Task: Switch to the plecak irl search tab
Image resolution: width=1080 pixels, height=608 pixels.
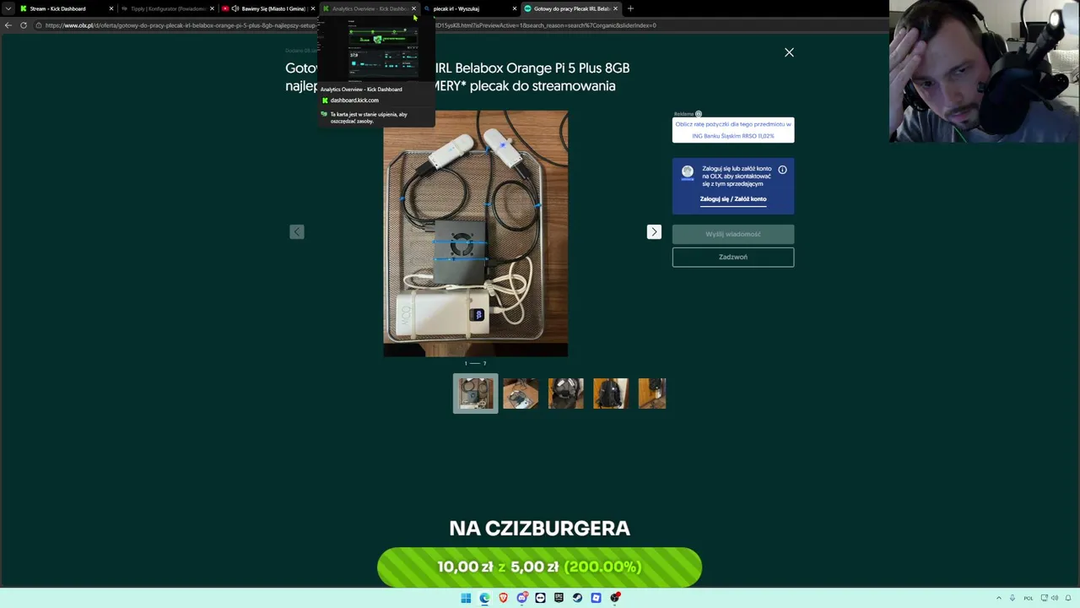Action: tap(469, 8)
